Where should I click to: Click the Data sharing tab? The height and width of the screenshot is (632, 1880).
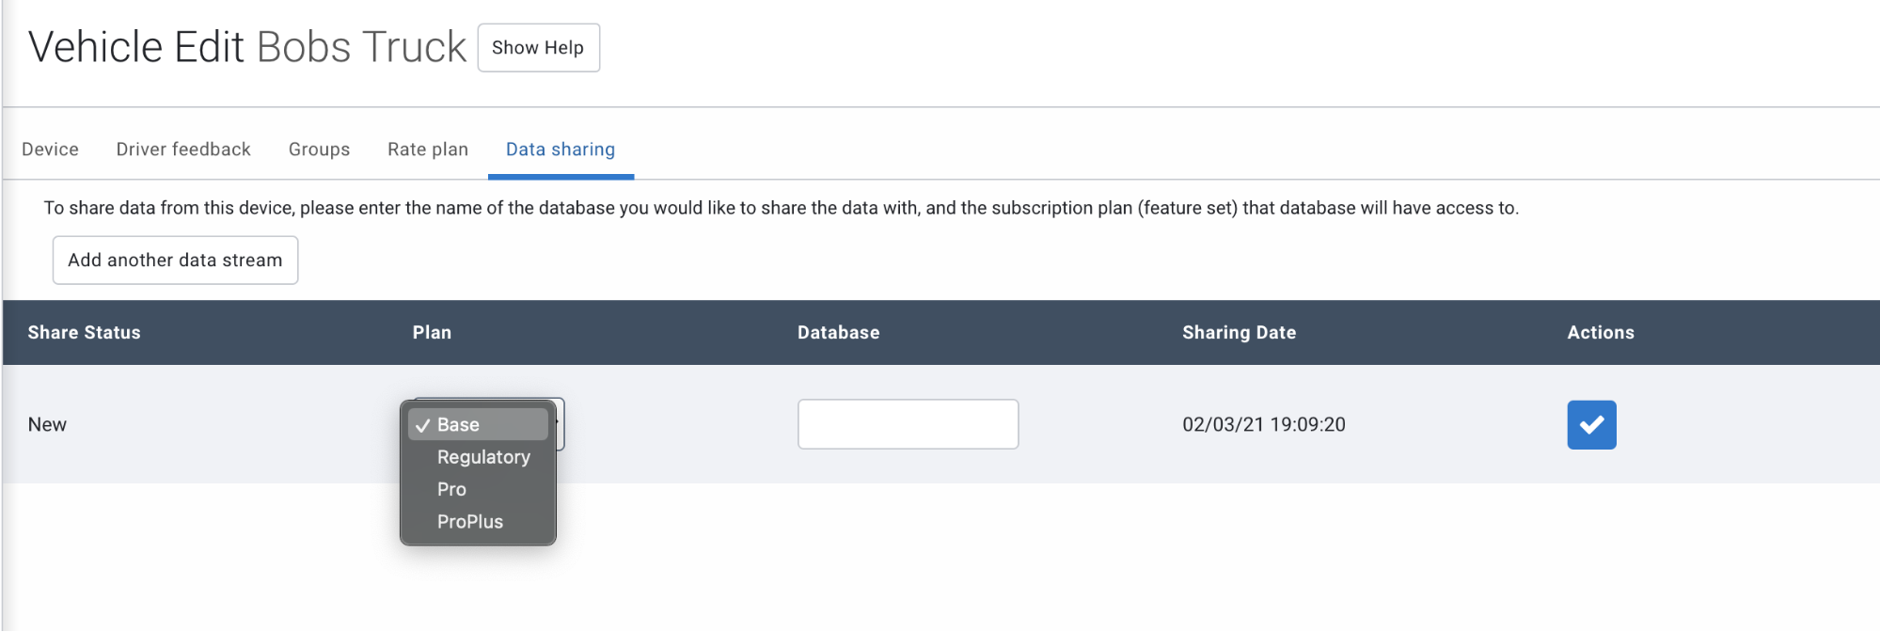click(561, 150)
